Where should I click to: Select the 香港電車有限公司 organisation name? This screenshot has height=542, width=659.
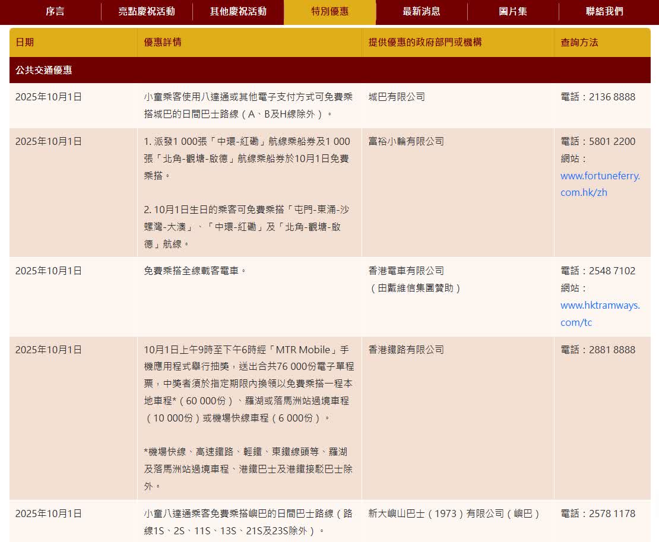(406, 271)
